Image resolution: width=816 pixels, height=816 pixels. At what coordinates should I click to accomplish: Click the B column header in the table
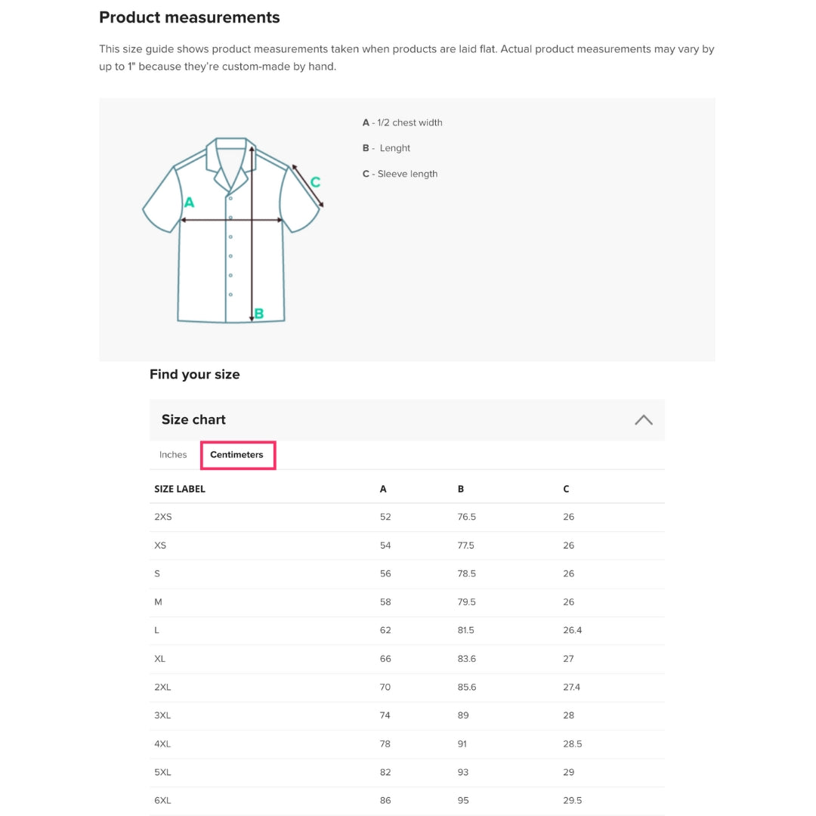(461, 489)
